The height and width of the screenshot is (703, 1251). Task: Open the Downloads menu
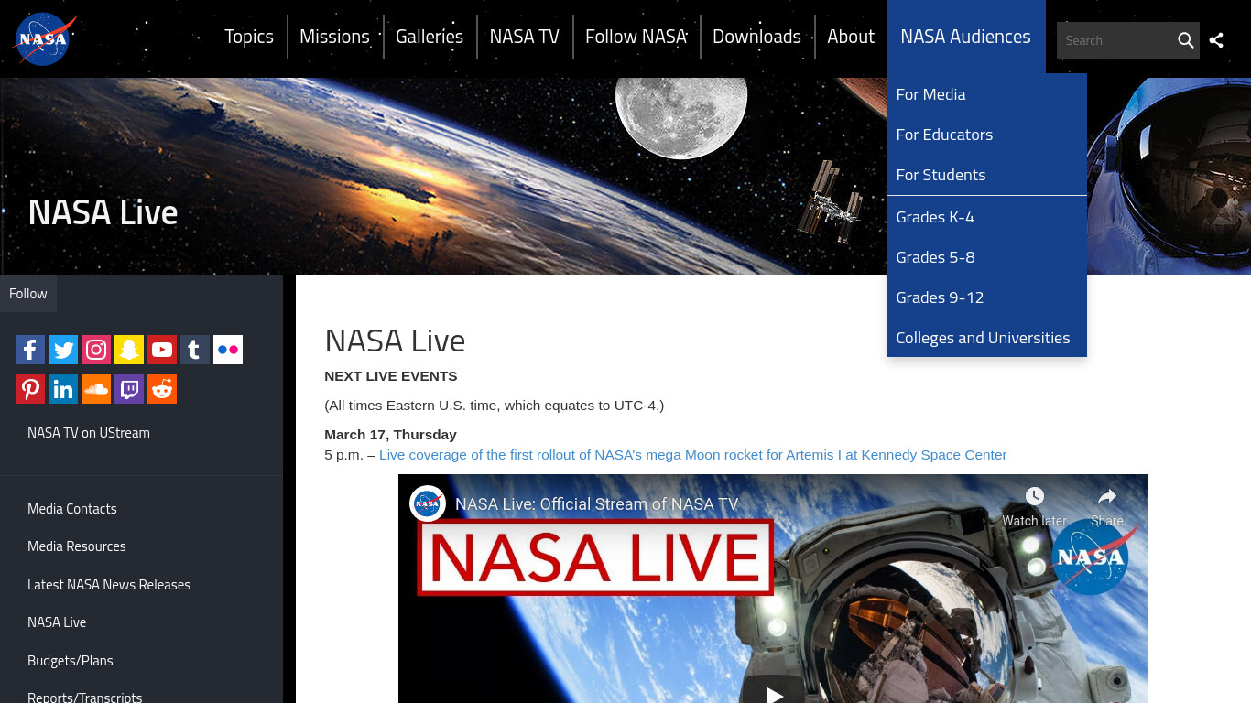(x=756, y=37)
